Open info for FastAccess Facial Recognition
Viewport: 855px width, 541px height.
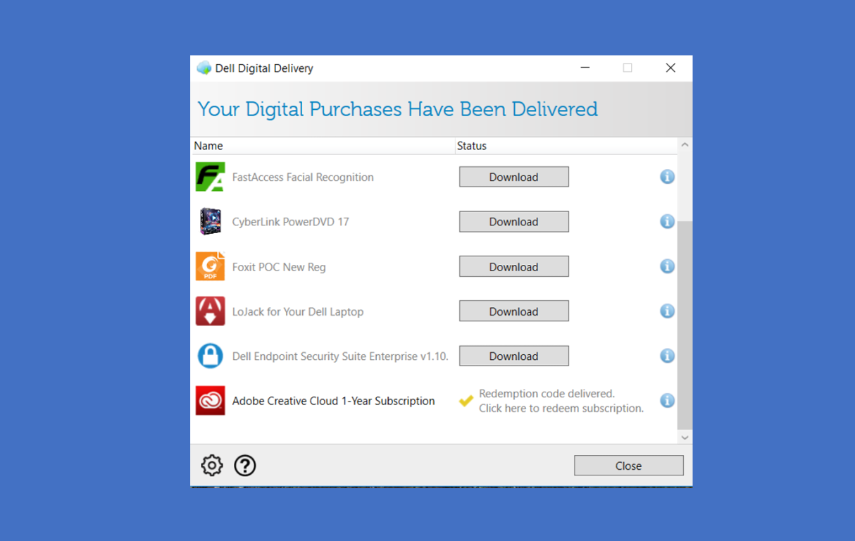667,177
